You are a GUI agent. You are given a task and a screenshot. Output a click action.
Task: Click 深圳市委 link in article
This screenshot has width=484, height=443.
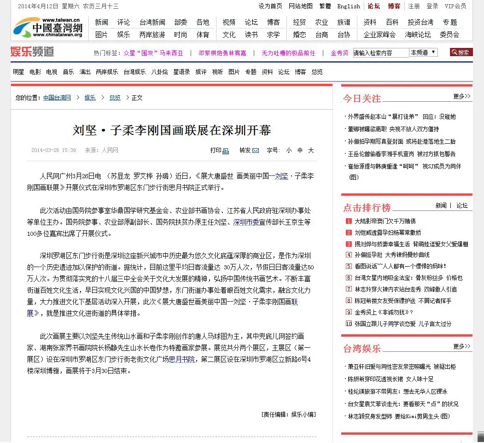point(246,222)
